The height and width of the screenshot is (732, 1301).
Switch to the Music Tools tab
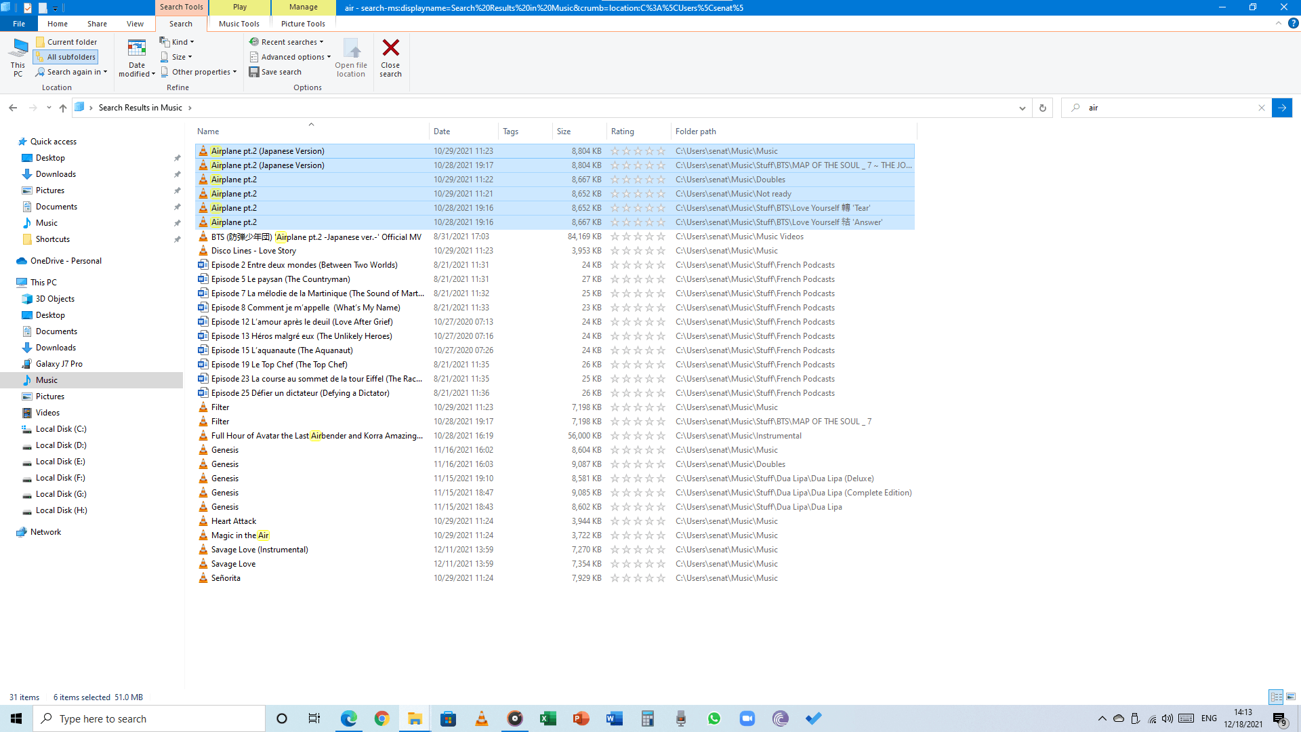[x=239, y=24]
